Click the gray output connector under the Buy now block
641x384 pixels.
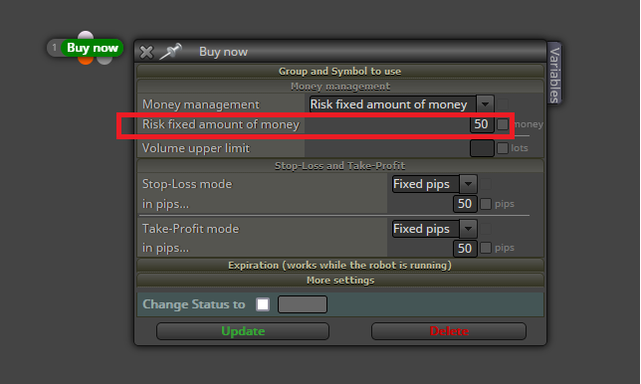pos(105,60)
